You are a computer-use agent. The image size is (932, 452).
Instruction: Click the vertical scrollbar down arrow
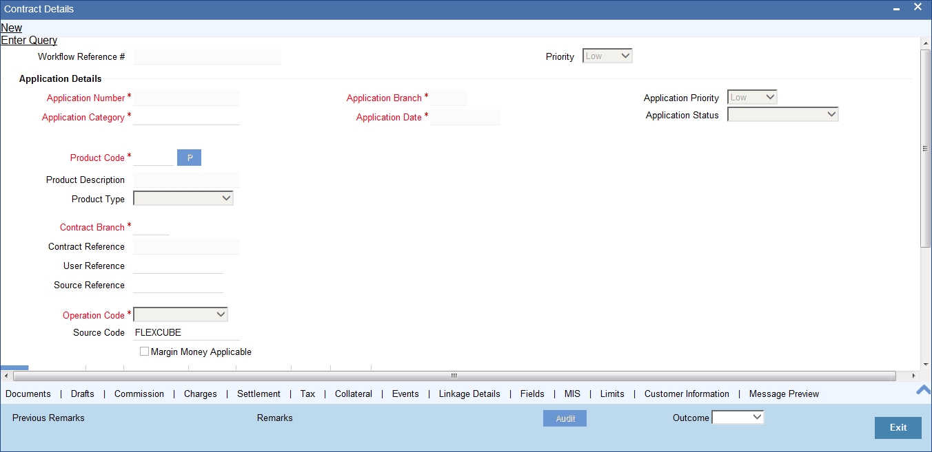coord(926,365)
